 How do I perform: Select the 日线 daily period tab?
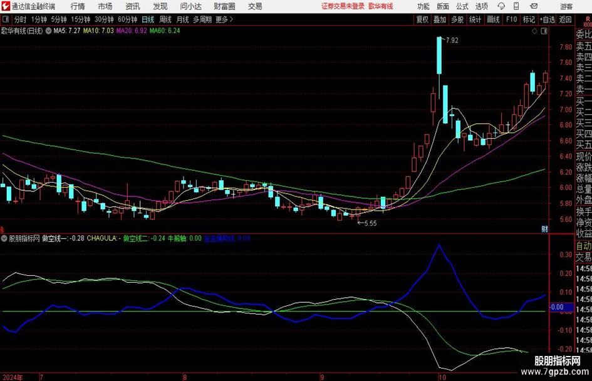pos(148,19)
